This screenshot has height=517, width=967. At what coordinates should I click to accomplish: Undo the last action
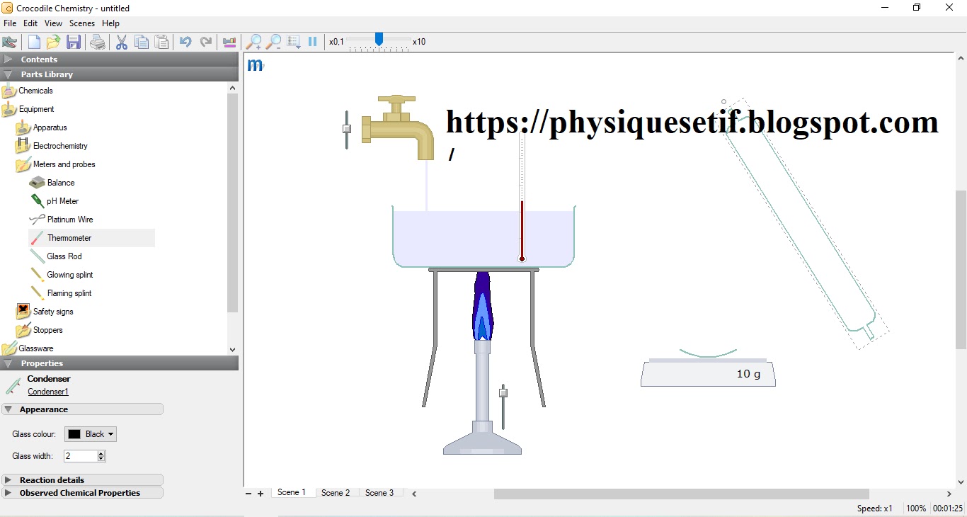185,42
